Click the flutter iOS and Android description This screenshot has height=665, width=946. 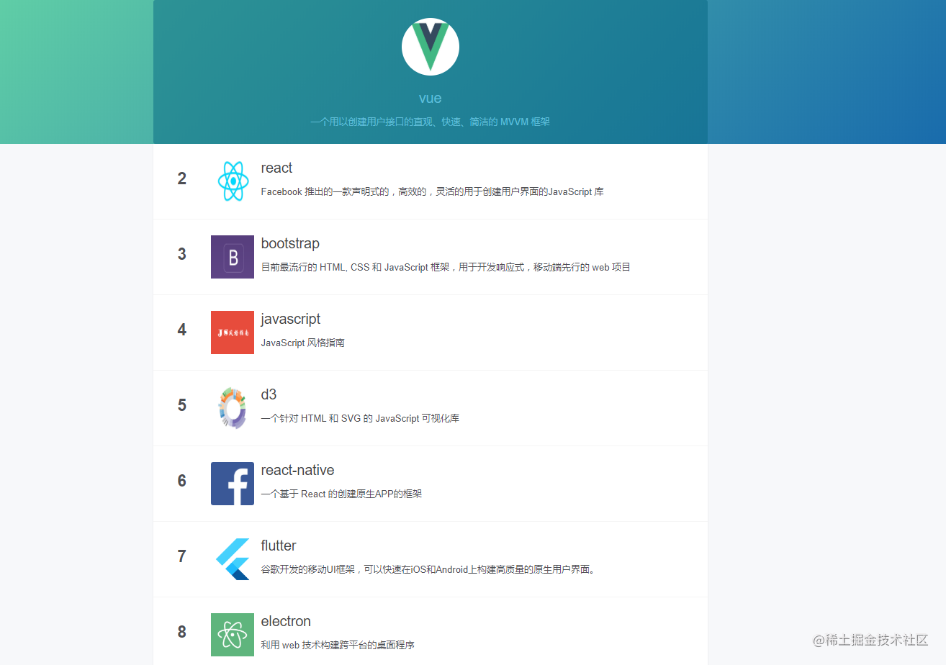coord(429,569)
